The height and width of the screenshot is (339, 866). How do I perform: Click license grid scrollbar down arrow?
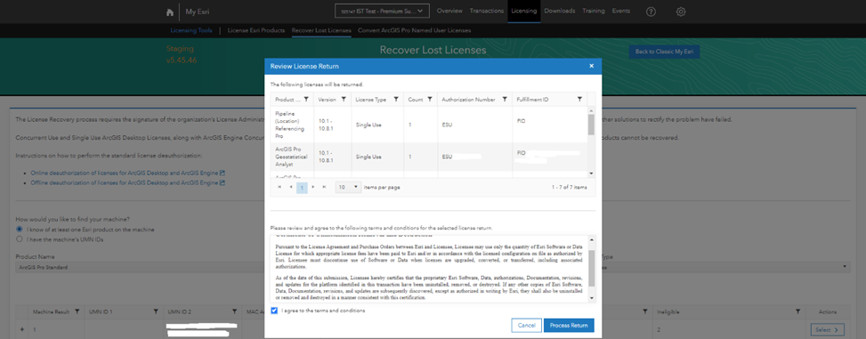(591, 174)
